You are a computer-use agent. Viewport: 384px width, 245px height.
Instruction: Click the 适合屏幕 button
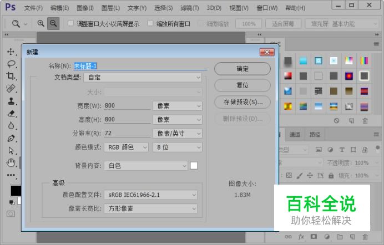click(283, 24)
